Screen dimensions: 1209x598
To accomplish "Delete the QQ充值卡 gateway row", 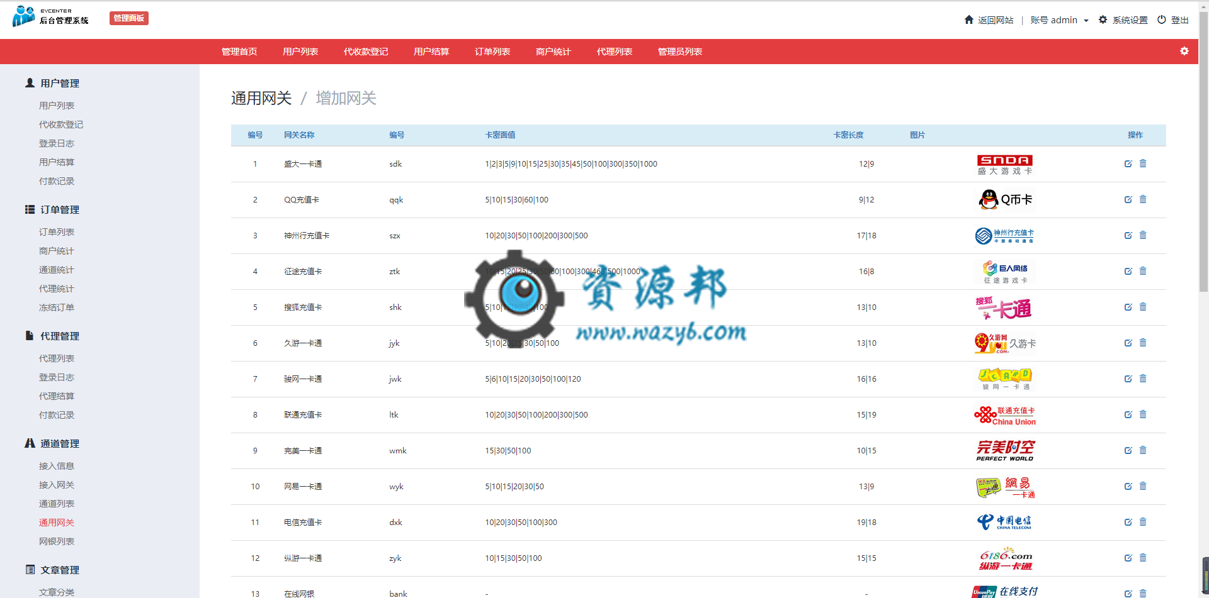I will (x=1143, y=199).
